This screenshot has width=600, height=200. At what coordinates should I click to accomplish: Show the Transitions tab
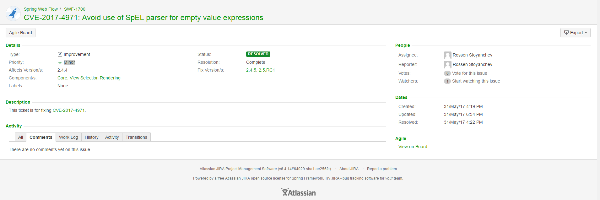coord(136,137)
